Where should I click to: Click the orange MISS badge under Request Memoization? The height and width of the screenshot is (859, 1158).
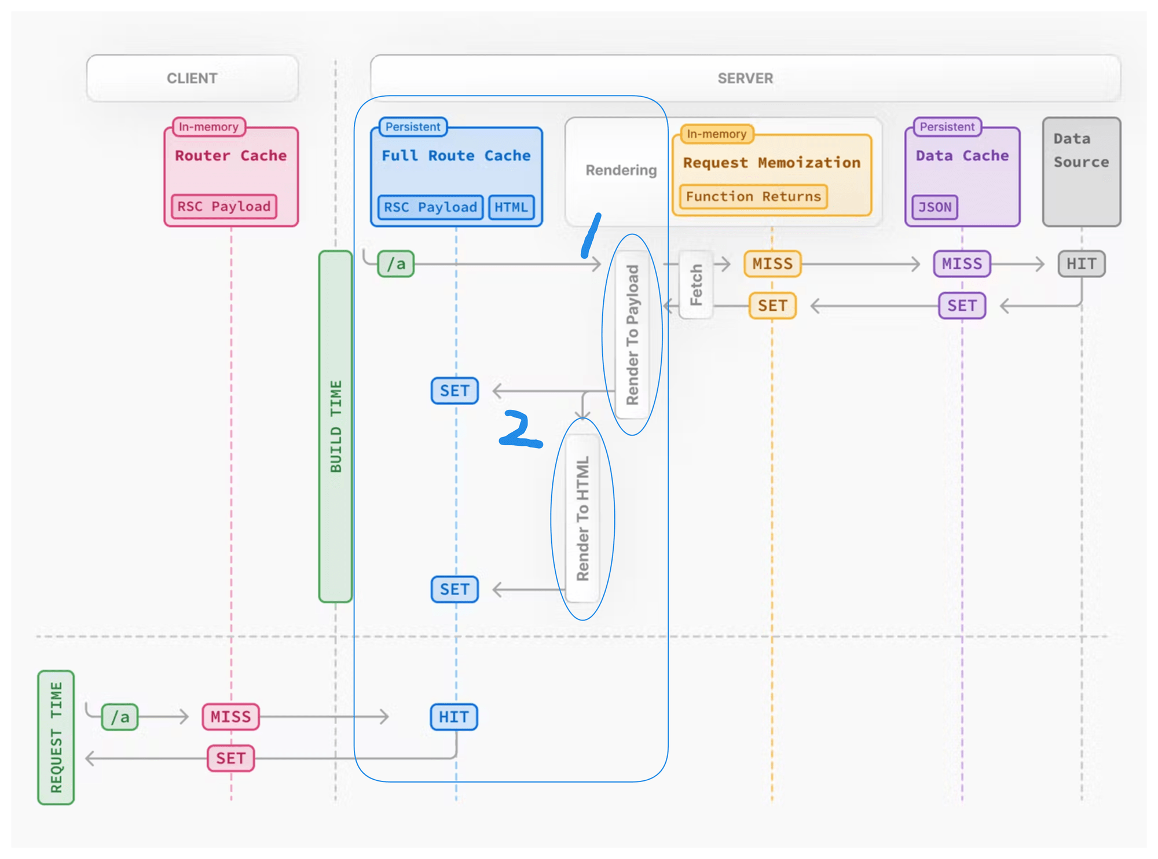[772, 264]
